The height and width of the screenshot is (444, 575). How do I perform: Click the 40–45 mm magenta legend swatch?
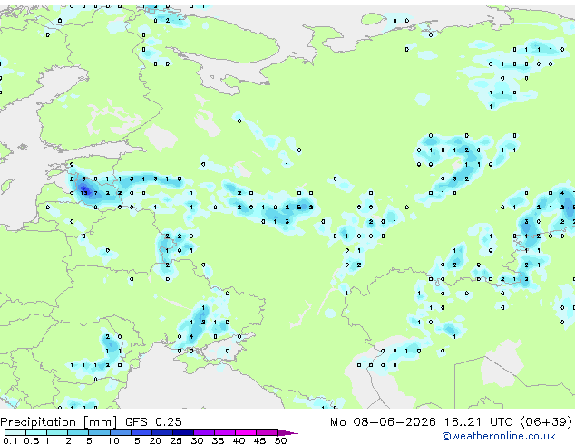click(x=246, y=432)
